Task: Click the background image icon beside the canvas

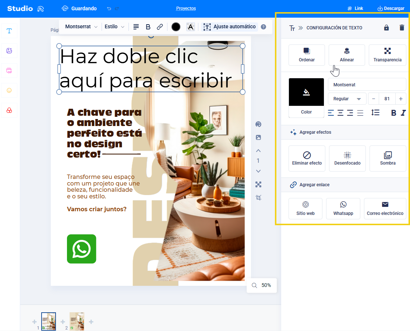Action: [258, 137]
